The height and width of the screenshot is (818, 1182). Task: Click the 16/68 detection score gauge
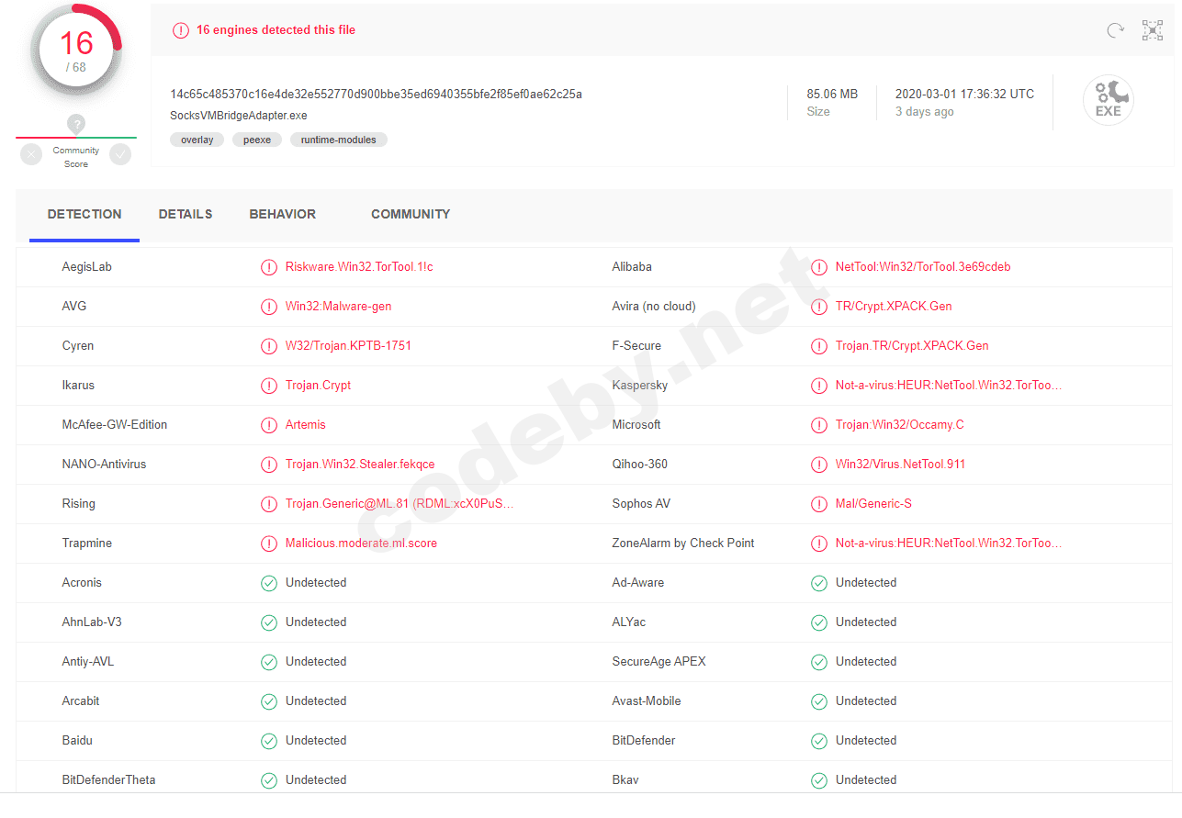click(76, 50)
